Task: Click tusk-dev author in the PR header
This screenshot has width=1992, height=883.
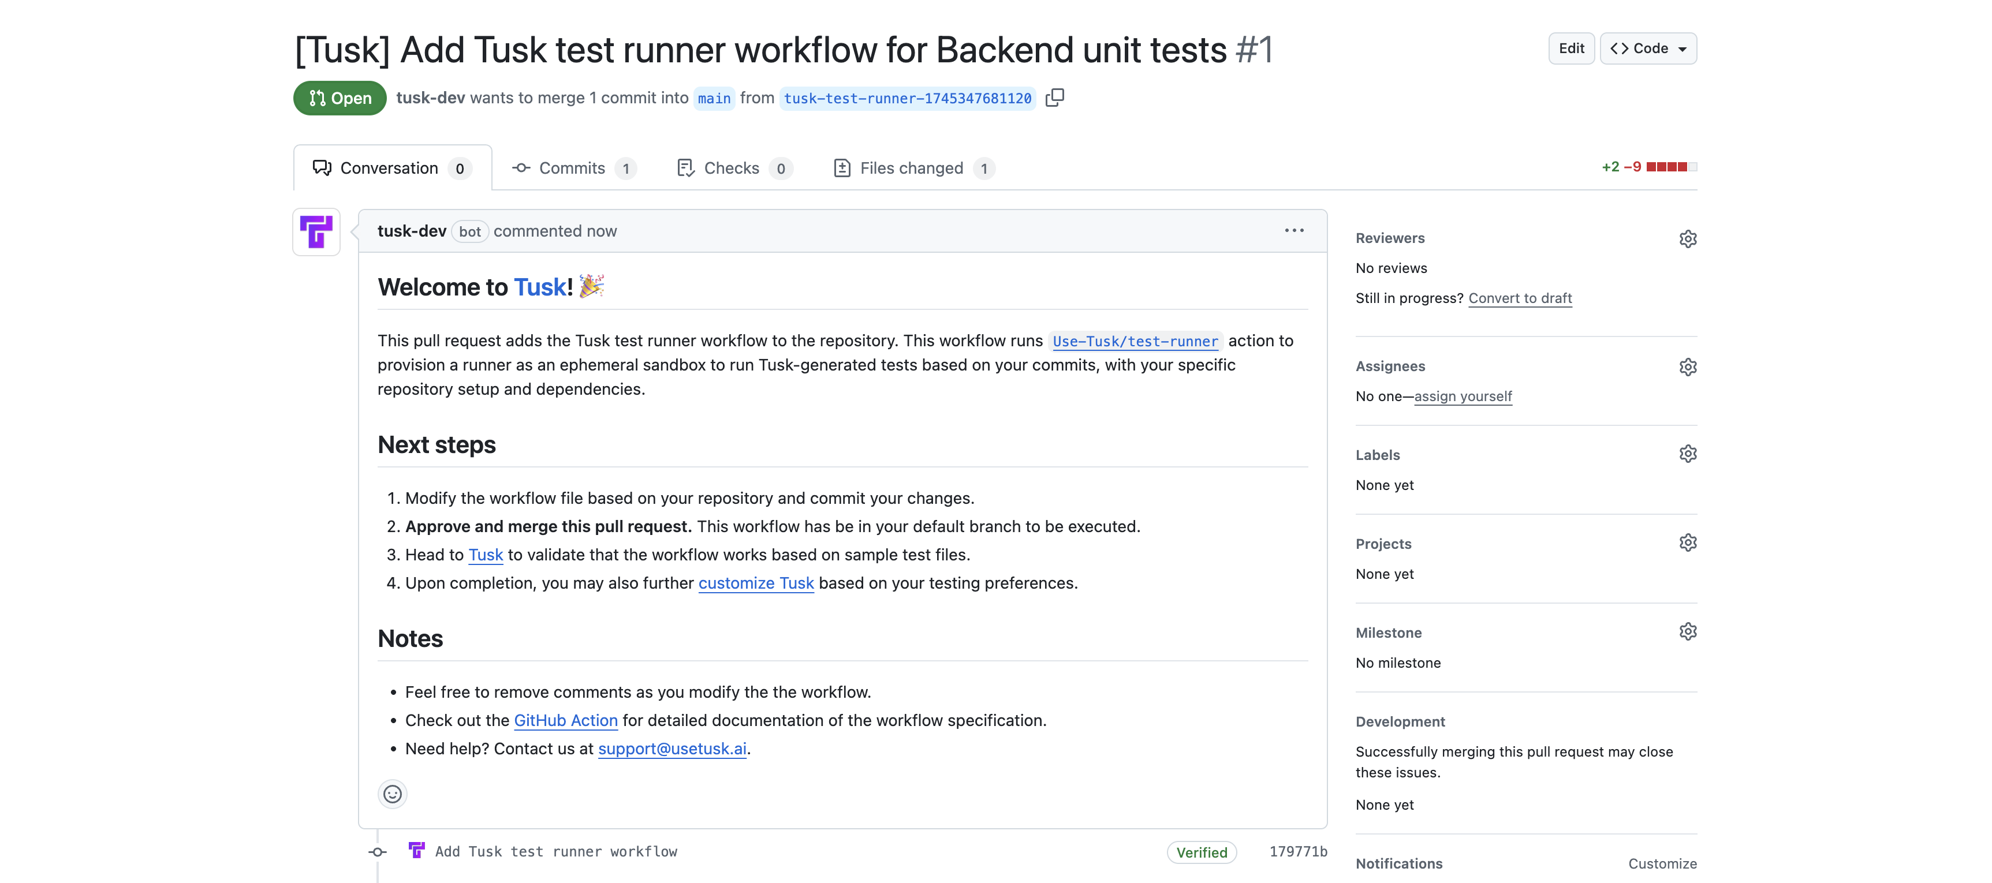Action: [x=431, y=98]
